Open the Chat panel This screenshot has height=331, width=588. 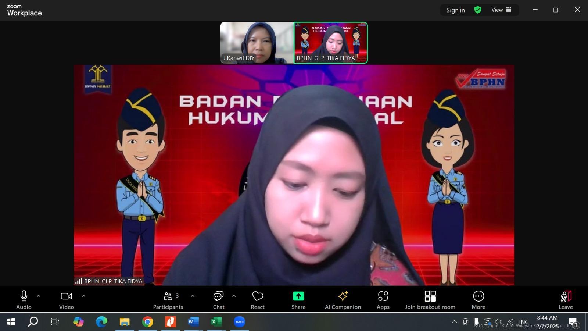[x=218, y=300]
